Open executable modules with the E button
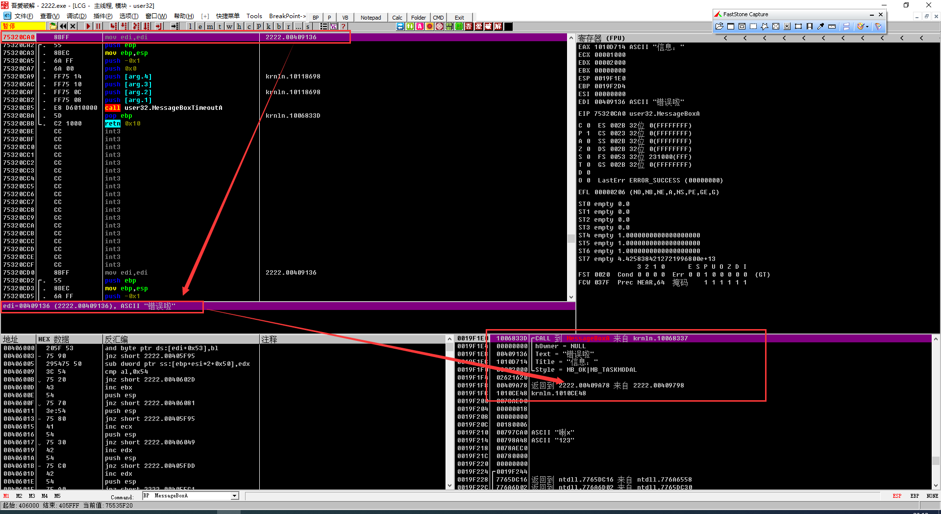This screenshot has height=514, width=941. 200,26
